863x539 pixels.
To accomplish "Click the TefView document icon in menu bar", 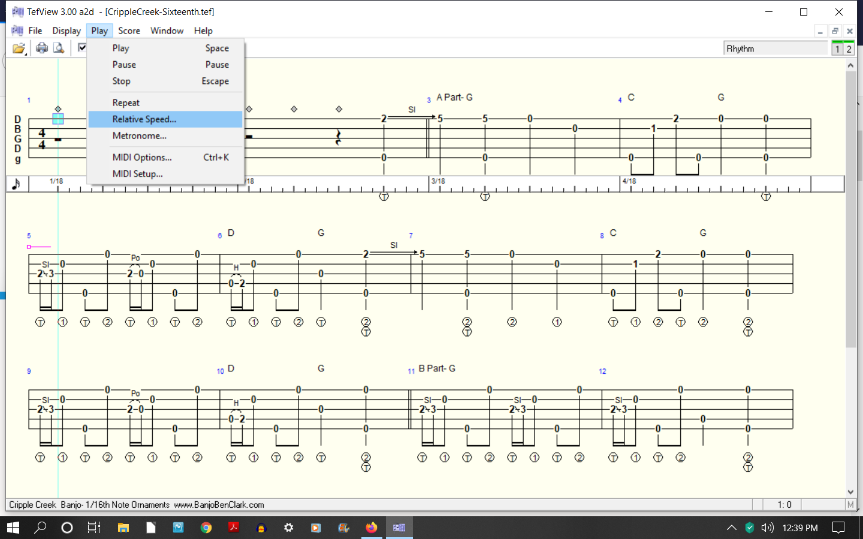I will [17, 31].
